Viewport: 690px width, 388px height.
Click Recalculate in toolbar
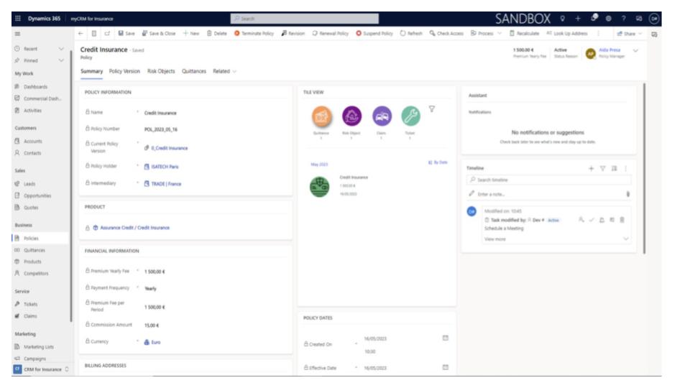(x=524, y=34)
